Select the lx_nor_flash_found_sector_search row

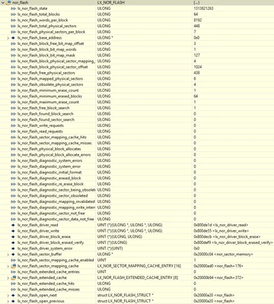coord(137,119)
